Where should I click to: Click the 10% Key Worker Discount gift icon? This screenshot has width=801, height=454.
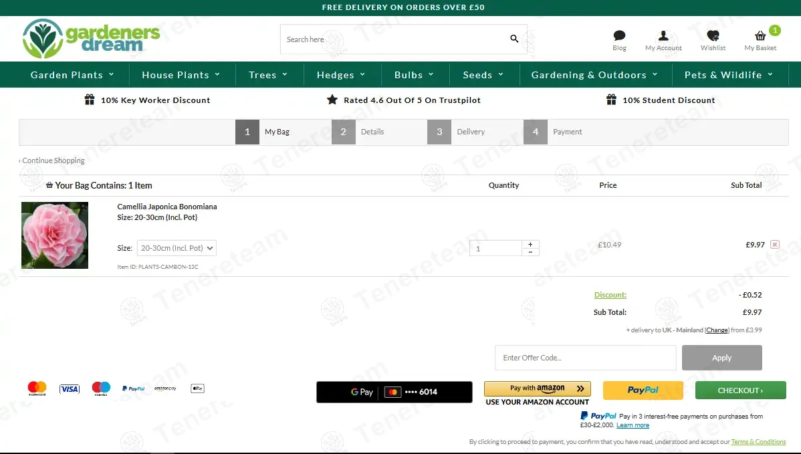(x=90, y=100)
